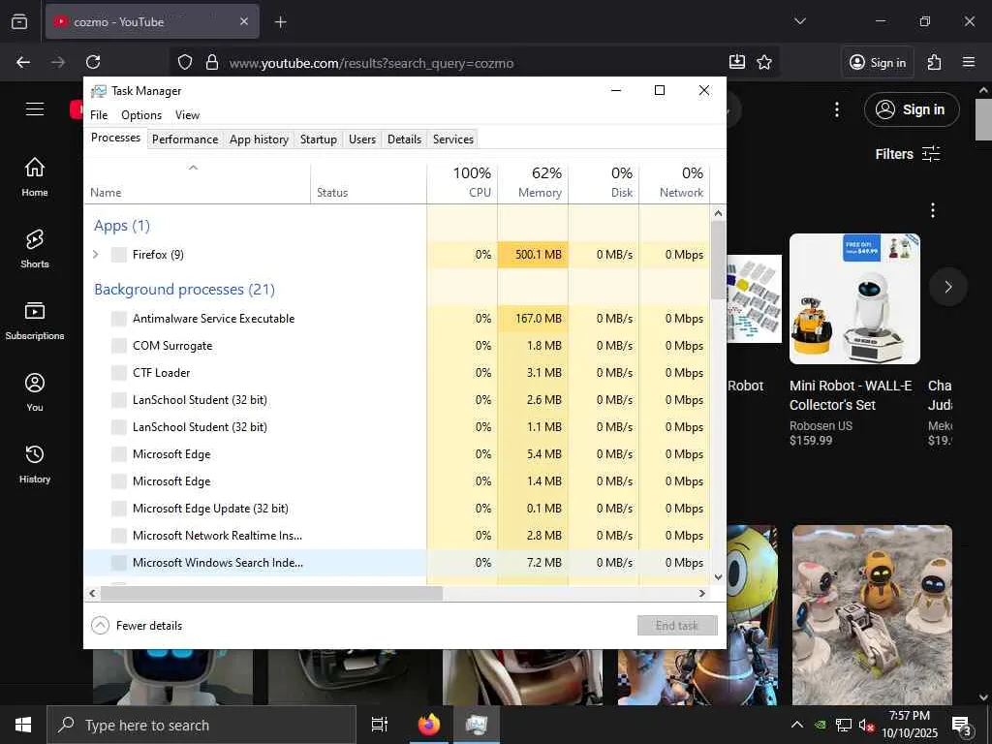The width and height of the screenshot is (992, 744).
Task: Switch to the Services tab
Action: [x=453, y=139]
